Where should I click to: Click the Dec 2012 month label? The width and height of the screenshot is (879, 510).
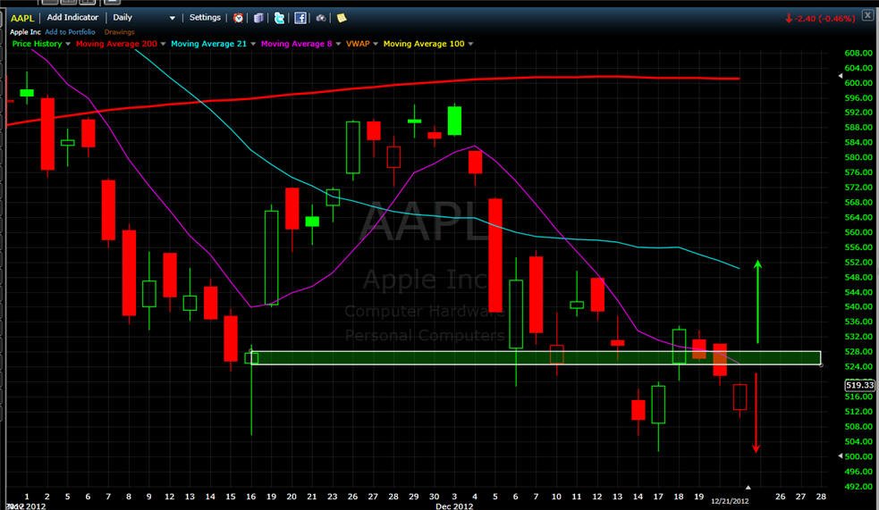point(454,506)
